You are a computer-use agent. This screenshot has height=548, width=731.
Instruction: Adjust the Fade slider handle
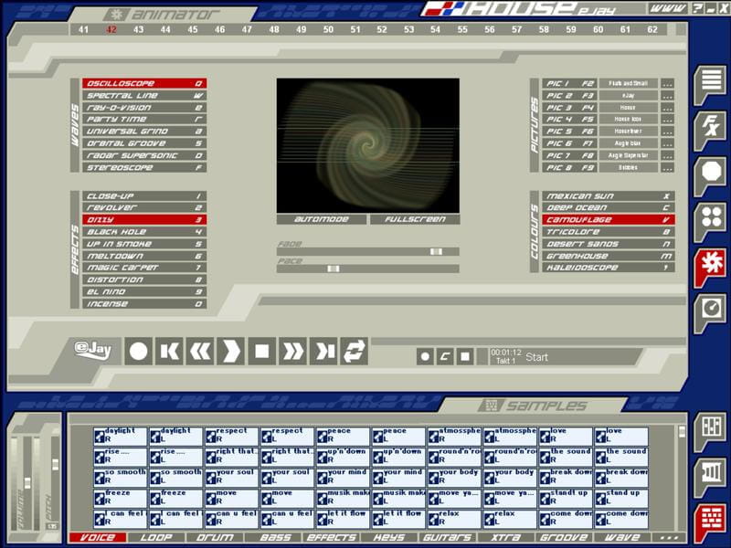[436, 251]
